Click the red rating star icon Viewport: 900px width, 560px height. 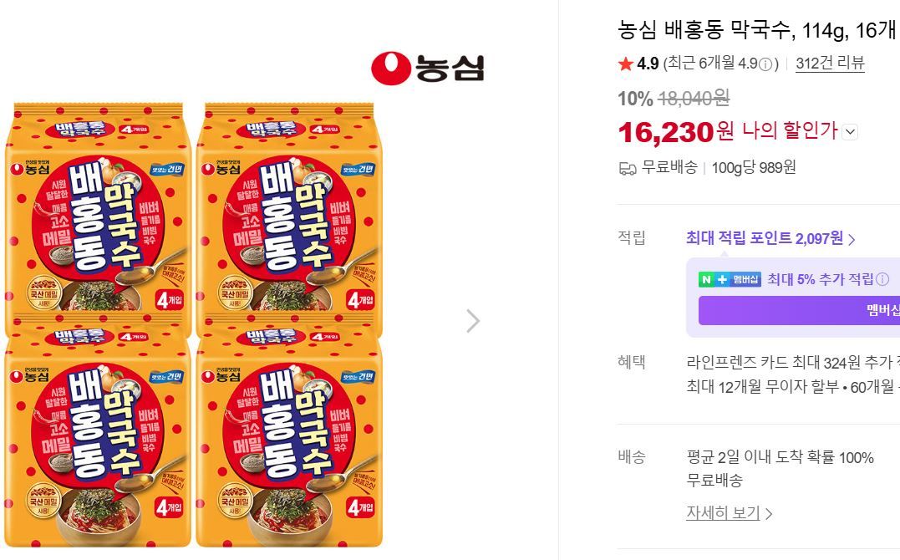click(x=626, y=64)
